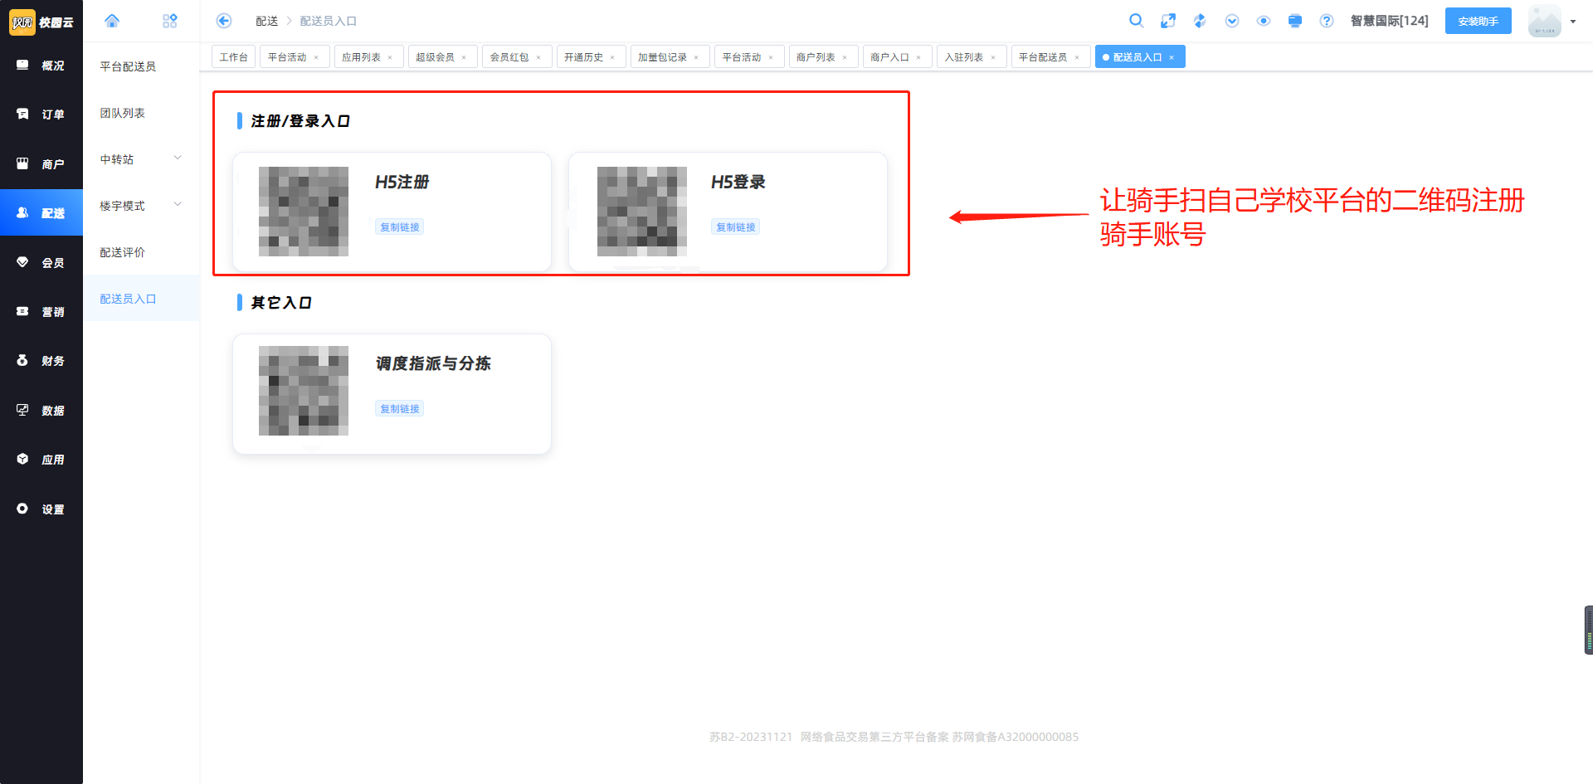Viewport: 1593px width, 784px height.
Task: Click the home icon in the submenu header
Action: pos(112,21)
